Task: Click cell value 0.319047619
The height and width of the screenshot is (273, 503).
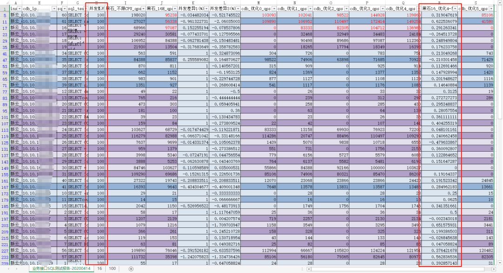Action: [440, 15]
